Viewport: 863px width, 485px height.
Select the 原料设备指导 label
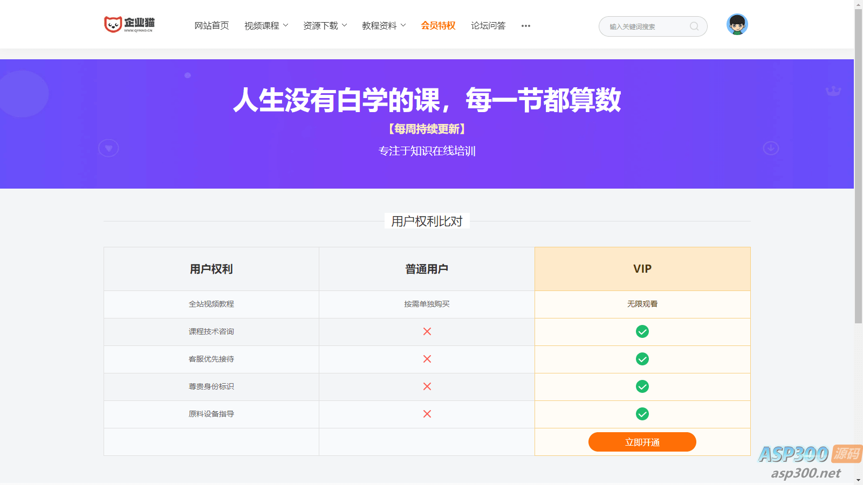(x=211, y=414)
